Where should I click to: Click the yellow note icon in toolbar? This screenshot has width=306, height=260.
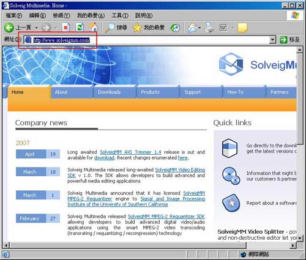click(242, 28)
